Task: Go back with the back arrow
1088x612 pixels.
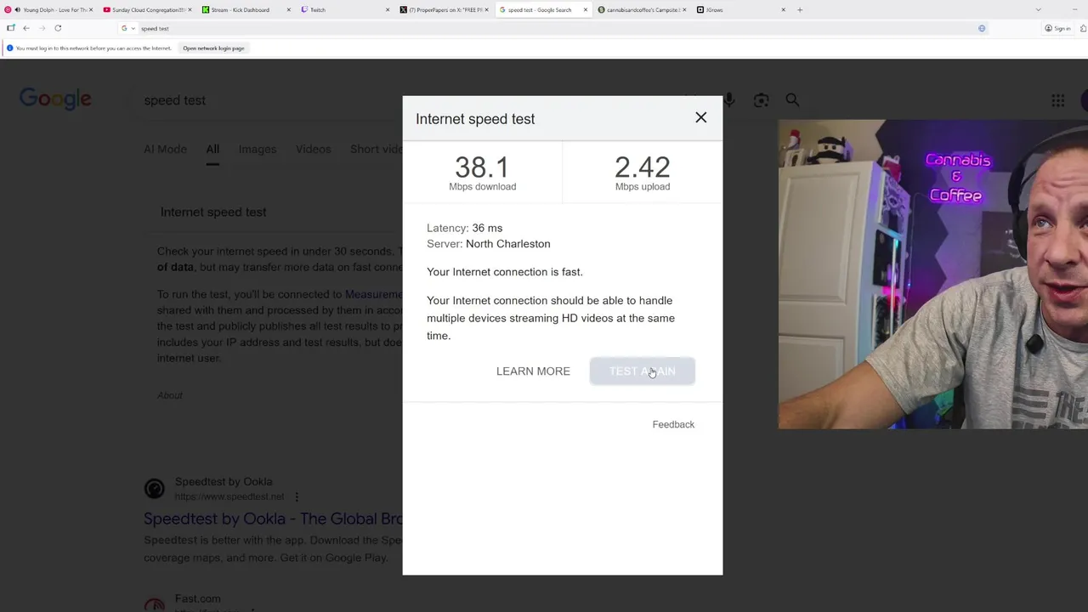Action: coord(26,28)
